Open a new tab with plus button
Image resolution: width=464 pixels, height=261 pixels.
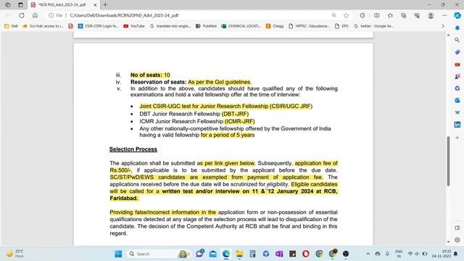click(105, 5)
